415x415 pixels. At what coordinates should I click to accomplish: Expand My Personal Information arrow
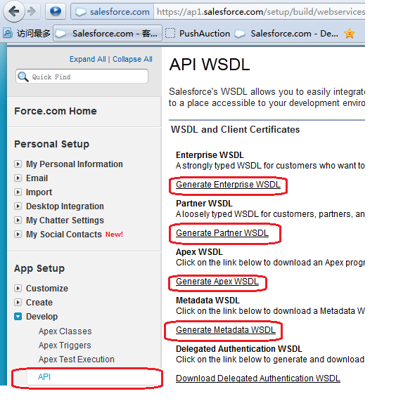pos(18,164)
